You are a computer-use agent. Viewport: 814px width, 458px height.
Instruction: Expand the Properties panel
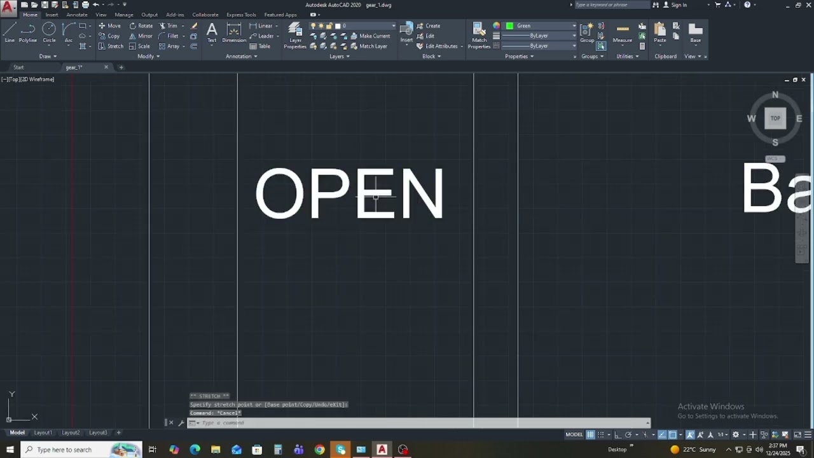tap(519, 56)
